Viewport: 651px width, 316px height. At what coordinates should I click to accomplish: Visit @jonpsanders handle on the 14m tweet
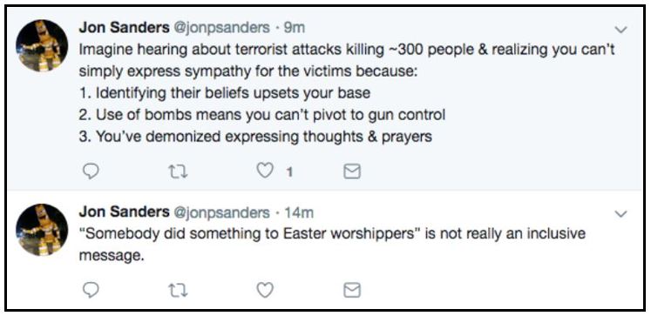[220, 212]
